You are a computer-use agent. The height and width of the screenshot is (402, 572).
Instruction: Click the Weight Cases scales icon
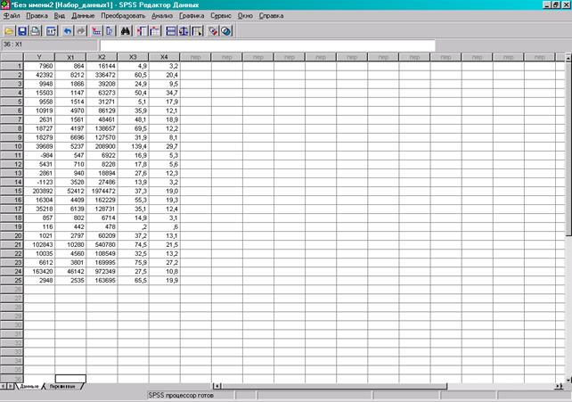pyautogui.click(x=184, y=31)
